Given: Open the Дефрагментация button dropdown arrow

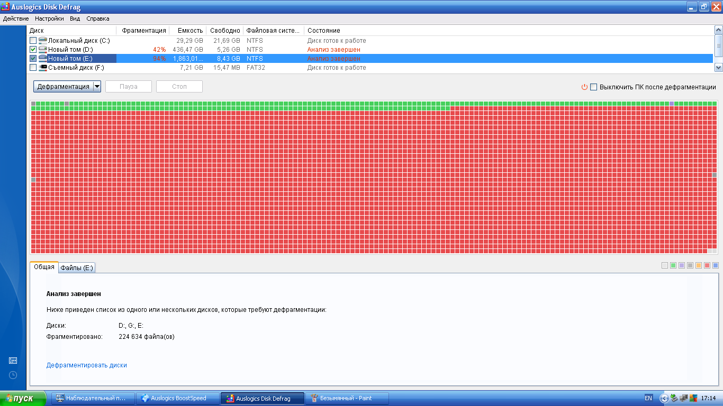Looking at the screenshot, I should (97, 87).
